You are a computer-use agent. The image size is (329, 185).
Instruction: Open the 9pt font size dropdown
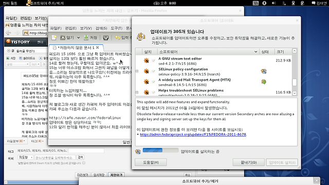point(35,64)
